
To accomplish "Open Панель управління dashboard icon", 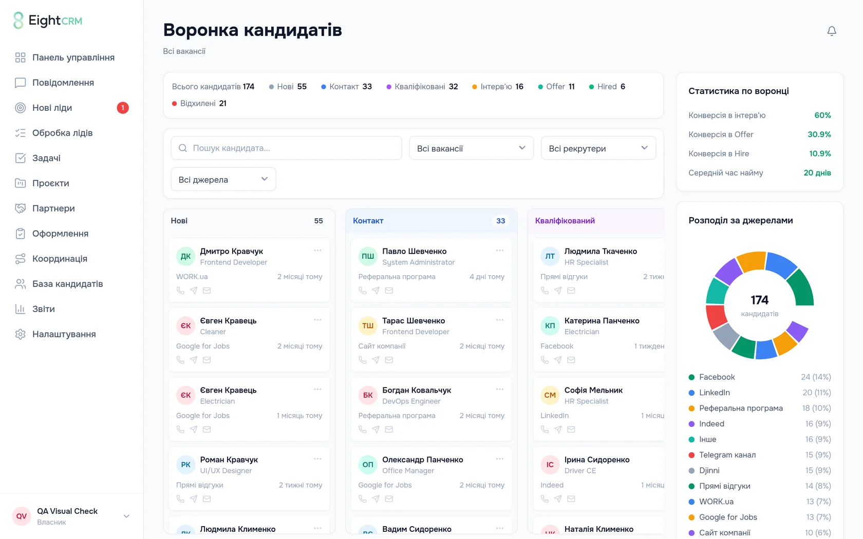I will pos(21,57).
